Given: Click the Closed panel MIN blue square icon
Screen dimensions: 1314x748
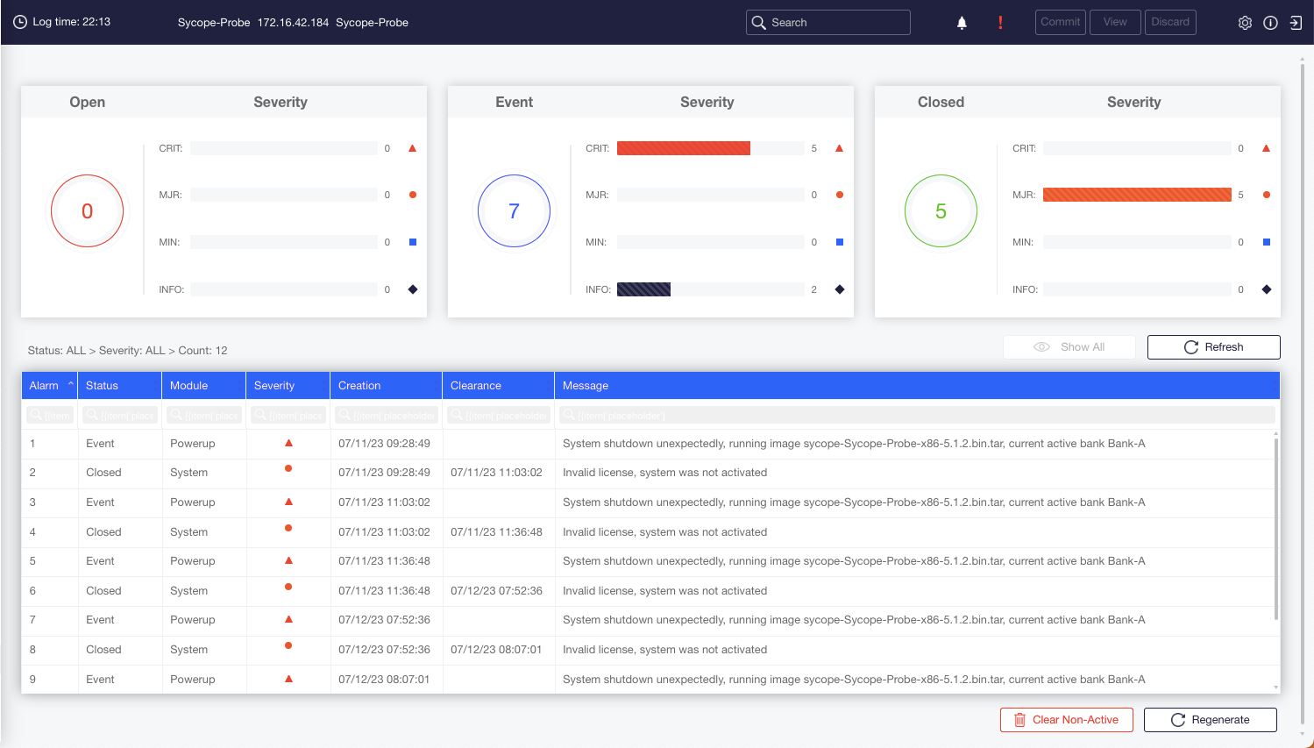Looking at the screenshot, I should [1266, 242].
